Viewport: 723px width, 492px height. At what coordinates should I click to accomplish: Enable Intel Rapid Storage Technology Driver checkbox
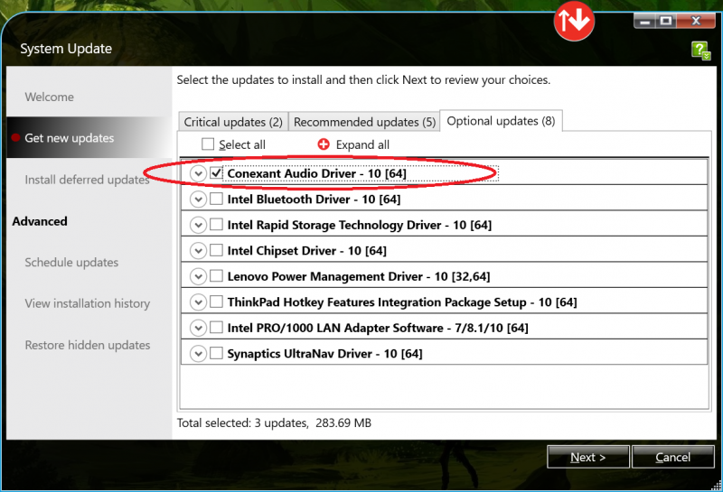216,225
